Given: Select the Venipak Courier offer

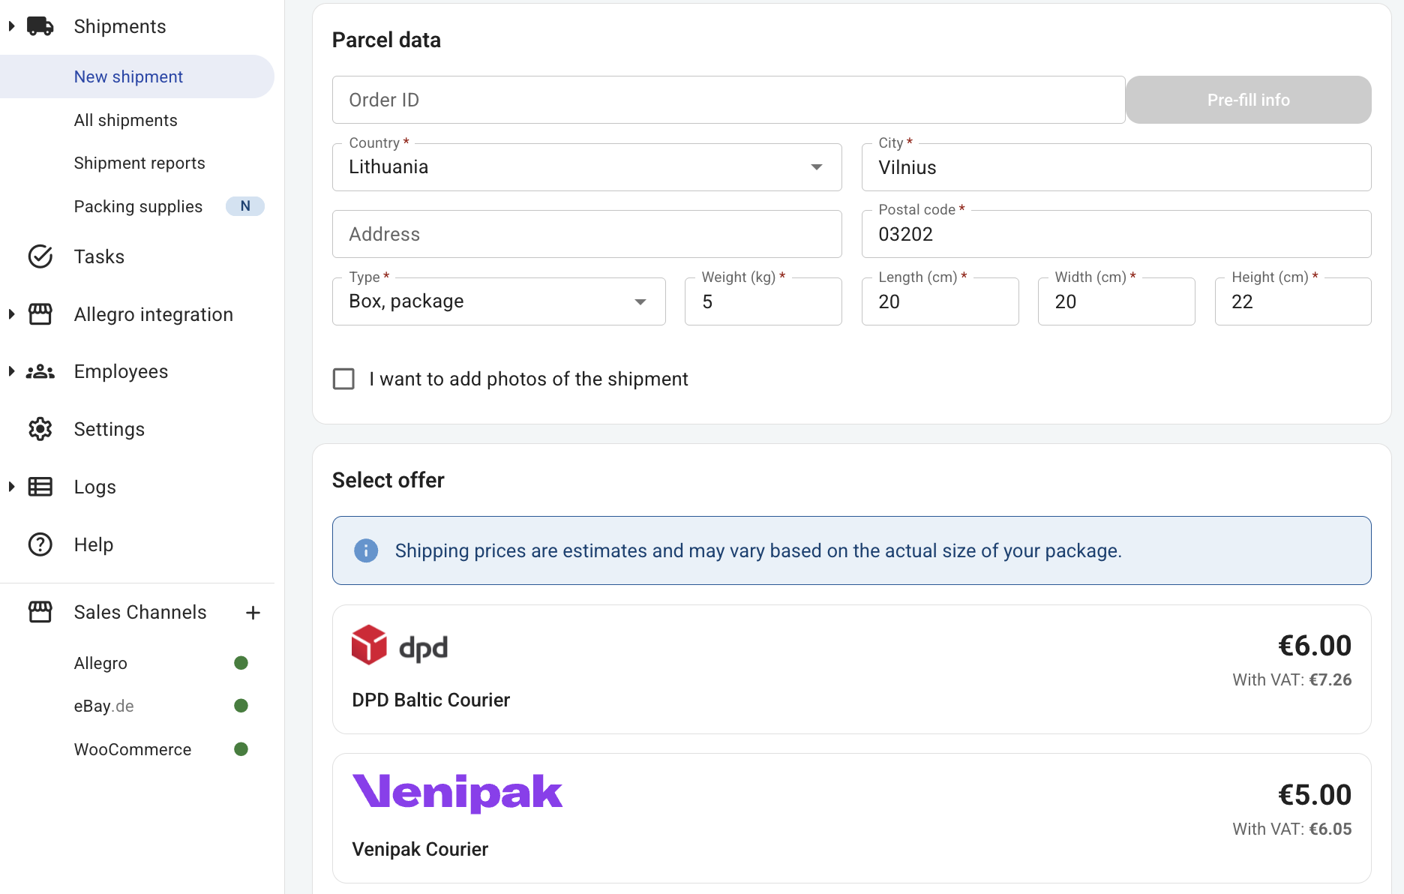Looking at the screenshot, I should tap(852, 818).
